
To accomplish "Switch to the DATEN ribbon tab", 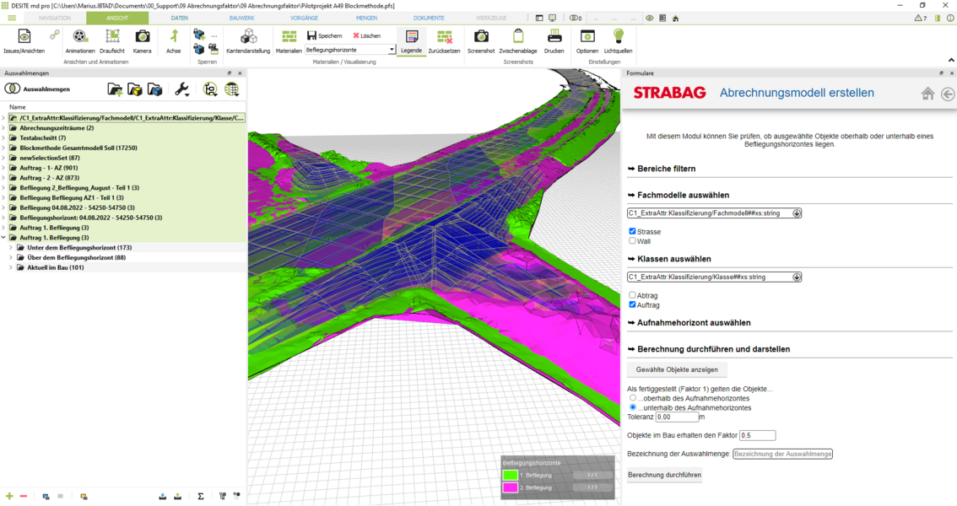I will (x=179, y=18).
